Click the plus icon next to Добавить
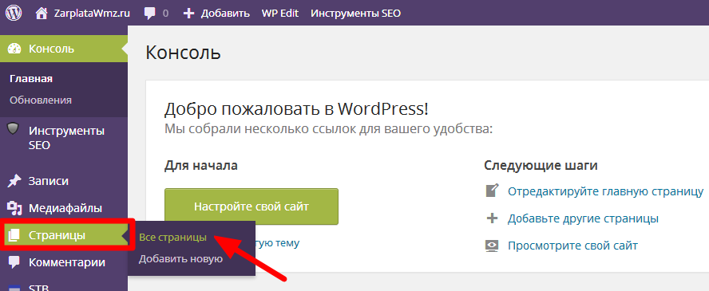This screenshot has height=291, width=709. pos(188,13)
